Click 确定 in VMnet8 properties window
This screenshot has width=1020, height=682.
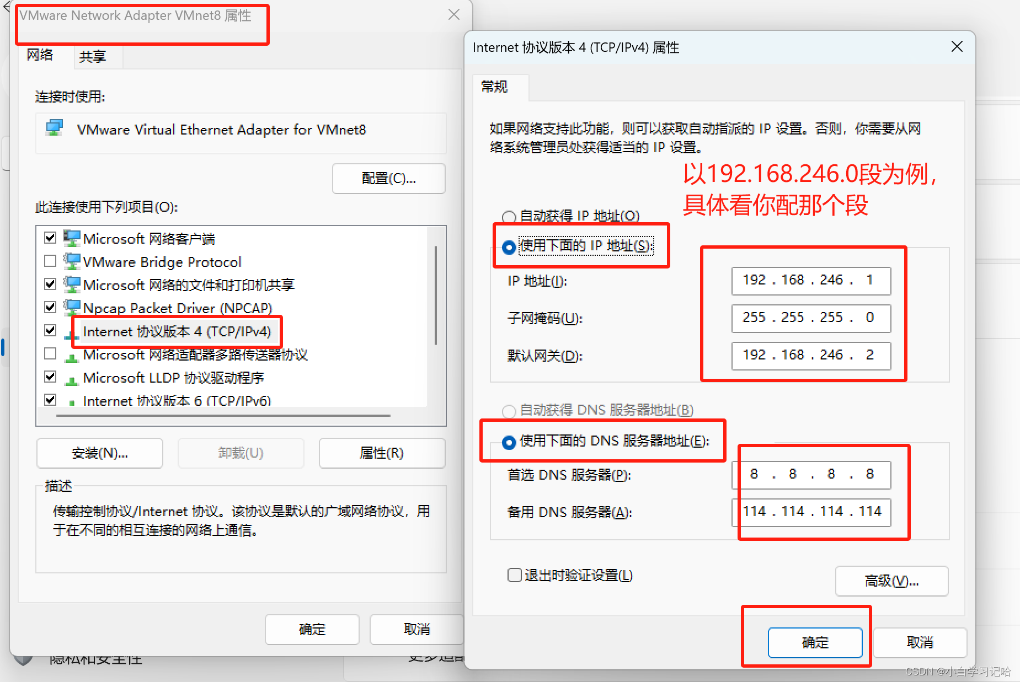pos(312,630)
